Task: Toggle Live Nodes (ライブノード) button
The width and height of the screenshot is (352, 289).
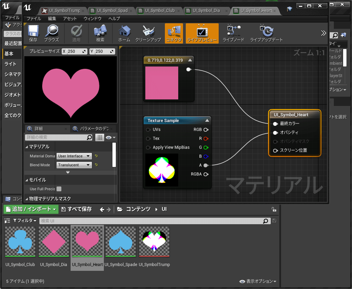Action: [233, 33]
